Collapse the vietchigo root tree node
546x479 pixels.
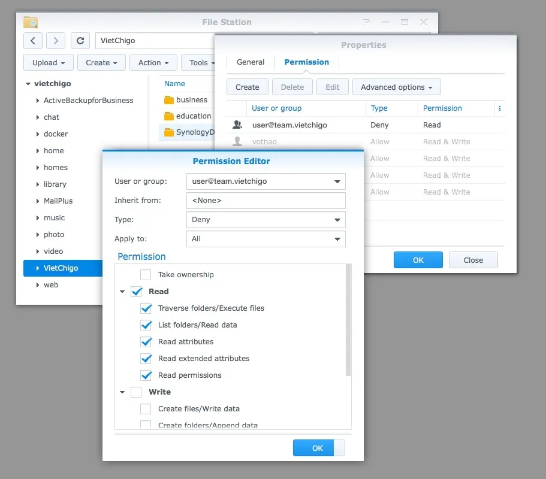(x=28, y=83)
